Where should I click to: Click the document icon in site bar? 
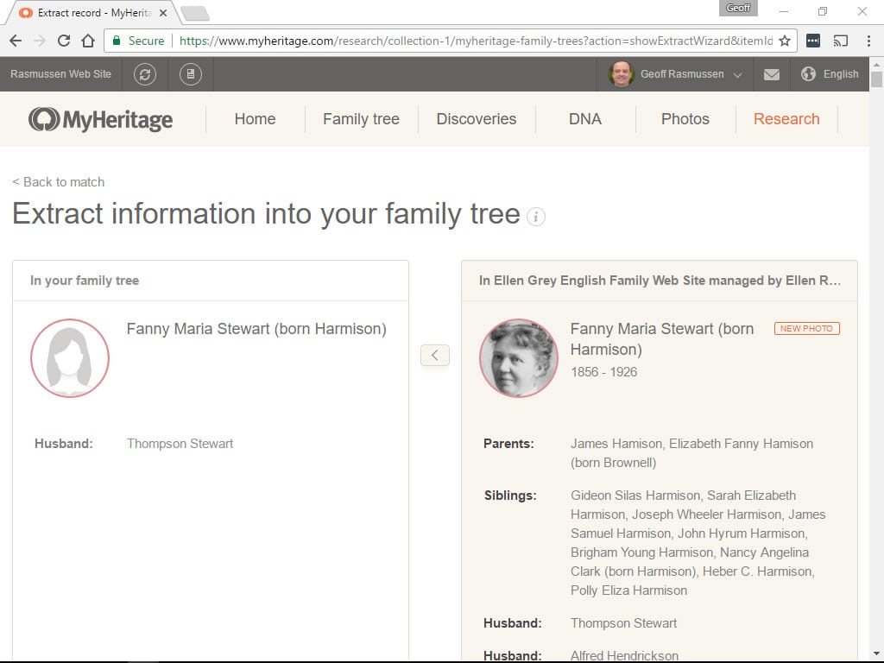coord(191,74)
